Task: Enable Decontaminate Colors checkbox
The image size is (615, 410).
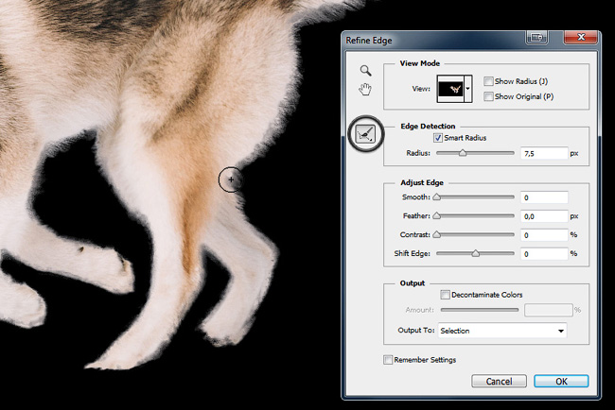Action: tap(445, 295)
